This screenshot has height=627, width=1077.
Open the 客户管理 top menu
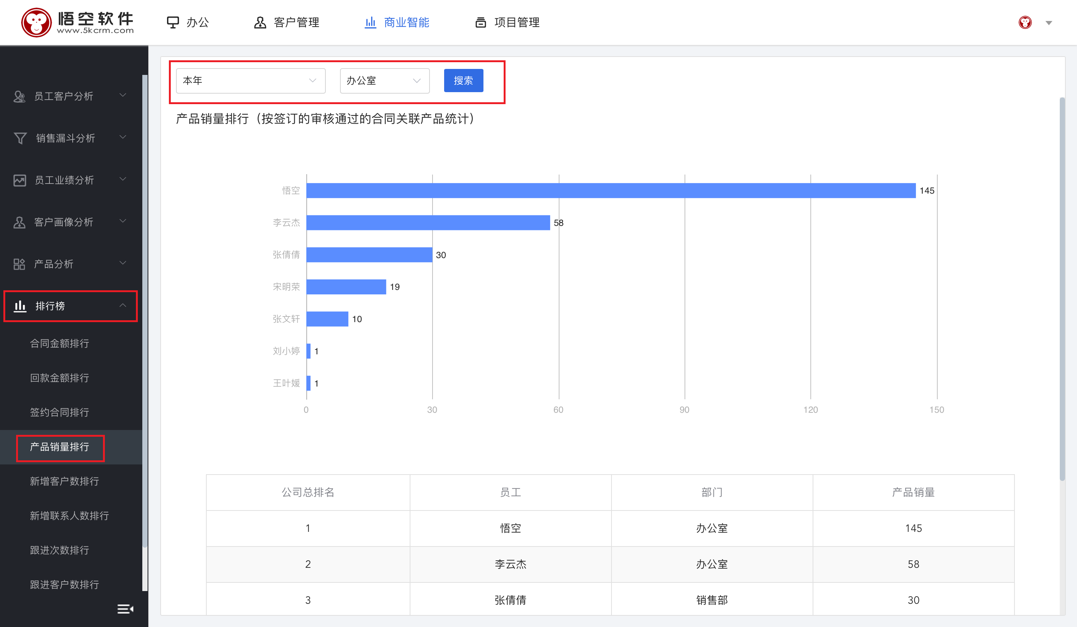pyautogui.click(x=286, y=22)
